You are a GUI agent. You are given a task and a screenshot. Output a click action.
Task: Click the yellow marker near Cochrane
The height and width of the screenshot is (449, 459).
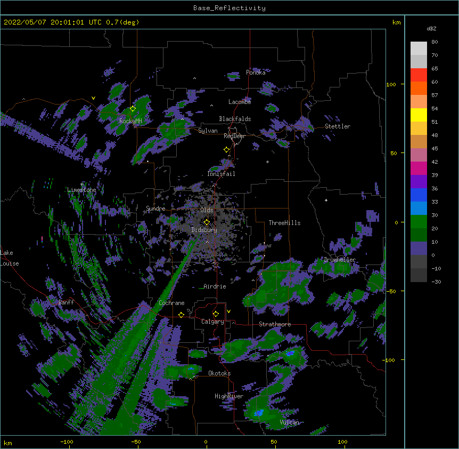(x=181, y=315)
